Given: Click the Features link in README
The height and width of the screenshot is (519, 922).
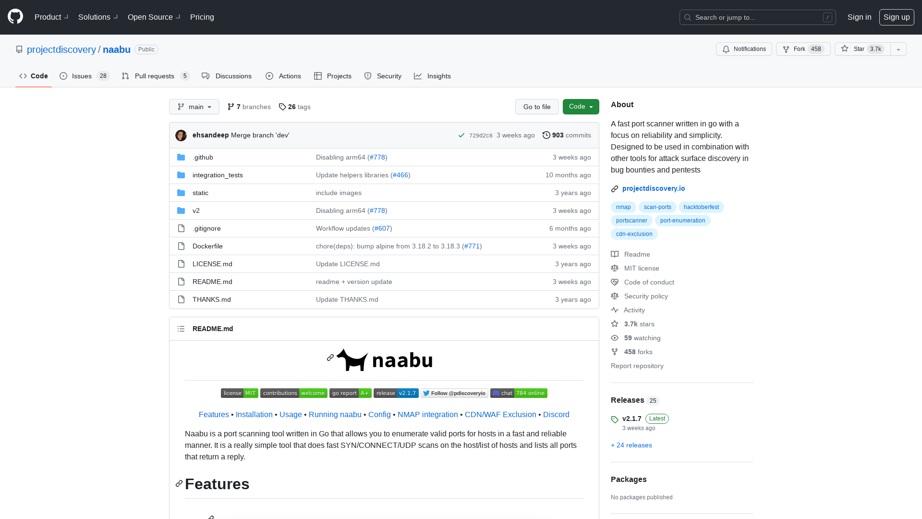Looking at the screenshot, I should (213, 414).
